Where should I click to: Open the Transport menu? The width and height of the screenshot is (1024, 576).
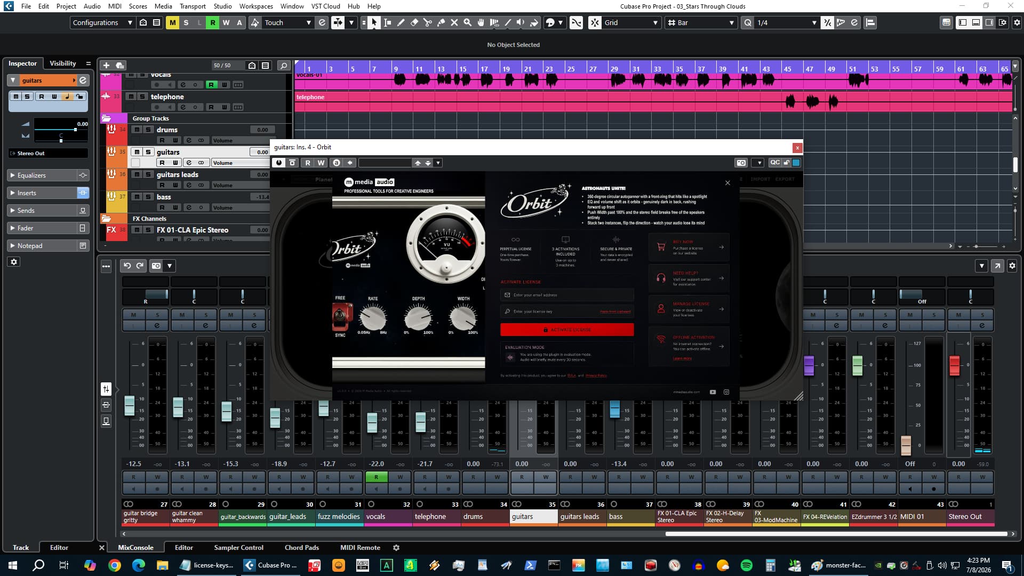pos(193,6)
